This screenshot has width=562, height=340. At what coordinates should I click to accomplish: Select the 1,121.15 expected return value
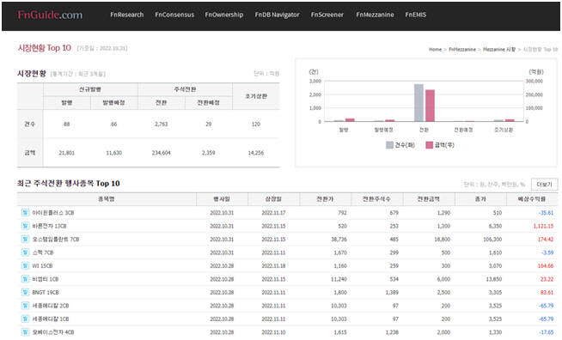pos(543,226)
